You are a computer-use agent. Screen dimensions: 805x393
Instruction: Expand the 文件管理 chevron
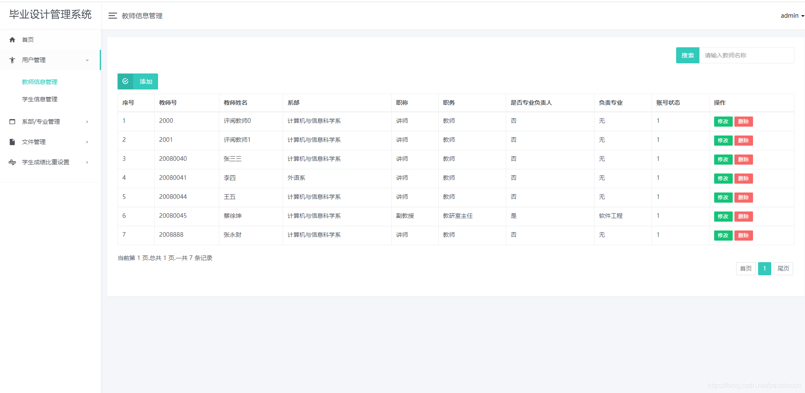(87, 142)
